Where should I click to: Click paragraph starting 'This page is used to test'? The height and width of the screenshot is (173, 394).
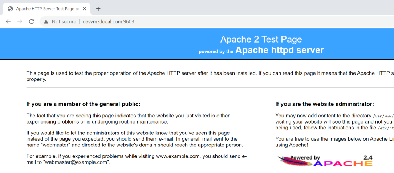[210, 76]
